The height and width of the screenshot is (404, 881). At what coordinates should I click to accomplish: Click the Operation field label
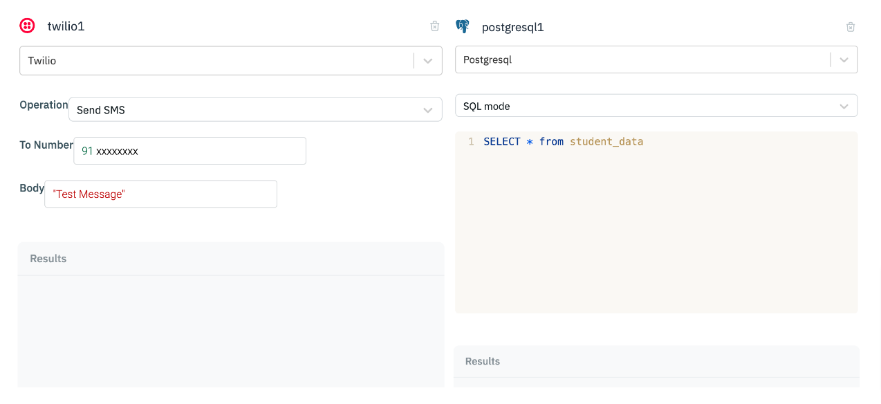pyautogui.click(x=44, y=105)
